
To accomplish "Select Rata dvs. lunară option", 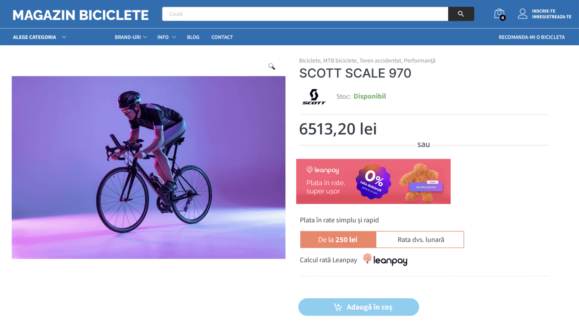I will (x=421, y=239).
